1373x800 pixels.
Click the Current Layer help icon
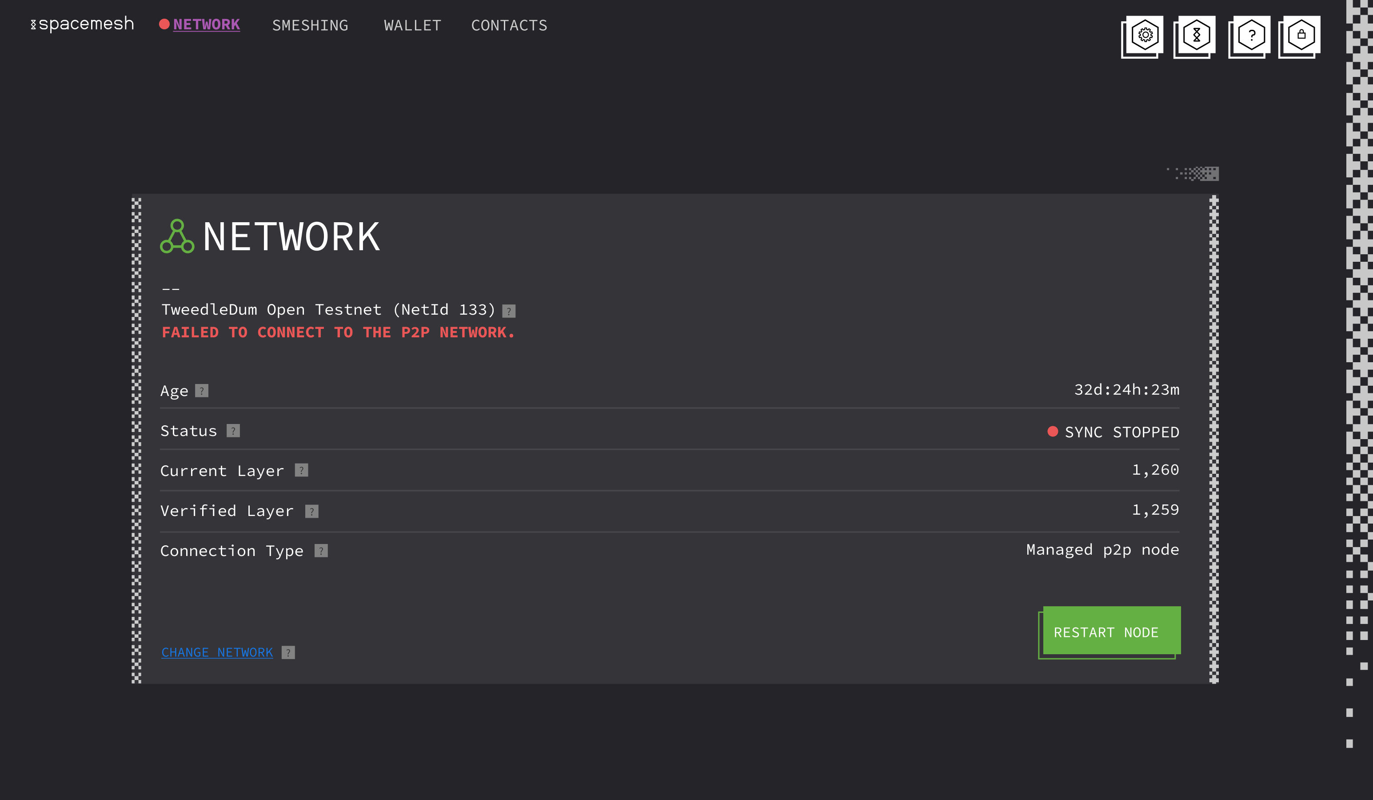[300, 470]
